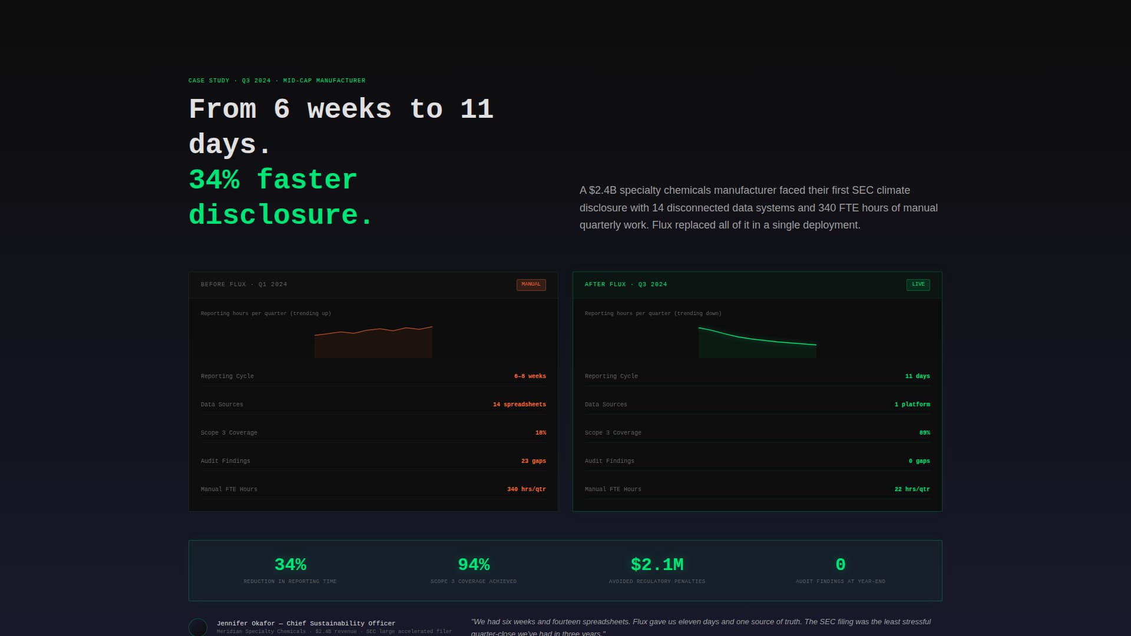The height and width of the screenshot is (636, 1131).
Task: Click the '11 days' reporting cycle value
Action: (x=918, y=376)
